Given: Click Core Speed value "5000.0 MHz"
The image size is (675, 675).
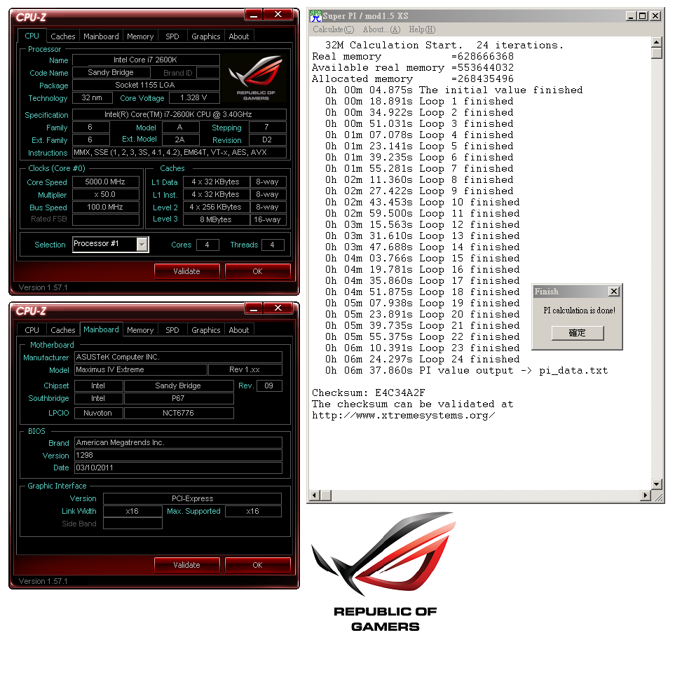Looking at the screenshot, I should click(105, 182).
